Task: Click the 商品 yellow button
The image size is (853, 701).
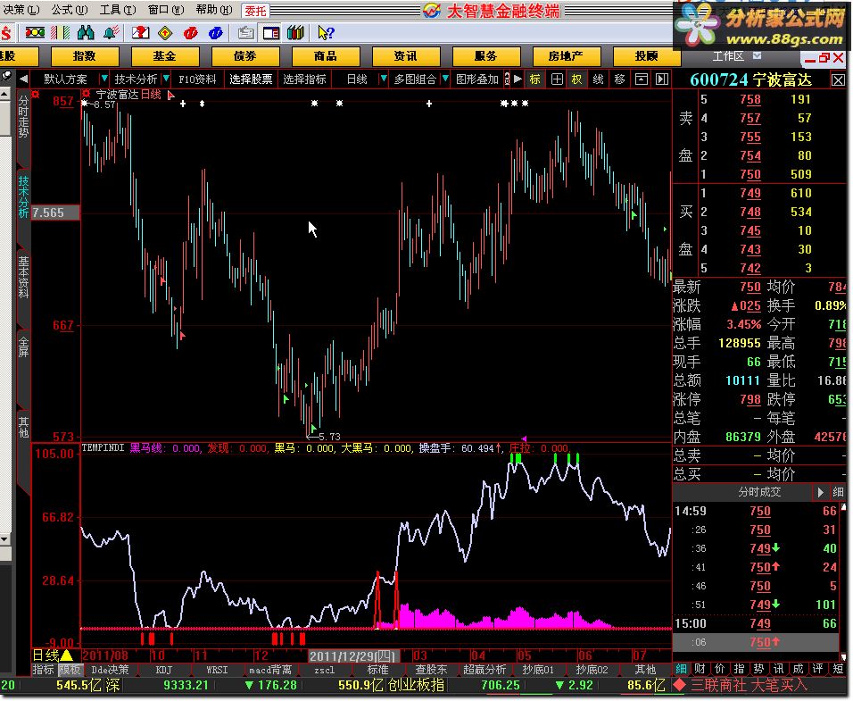Action: pyautogui.click(x=326, y=56)
